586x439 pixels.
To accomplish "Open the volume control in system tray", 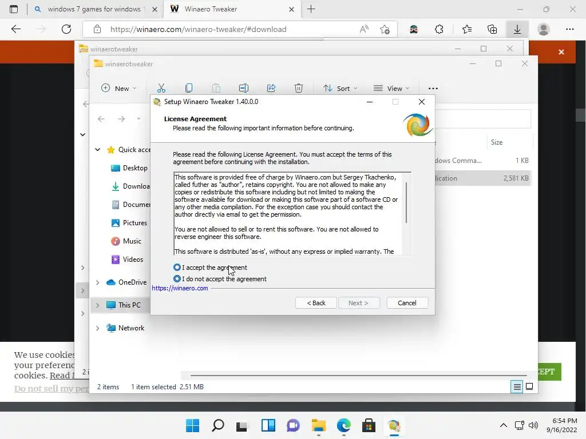I will (x=533, y=425).
